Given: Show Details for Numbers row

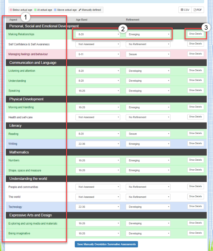Looking at the screenshot, I should (x=195, y=160).
